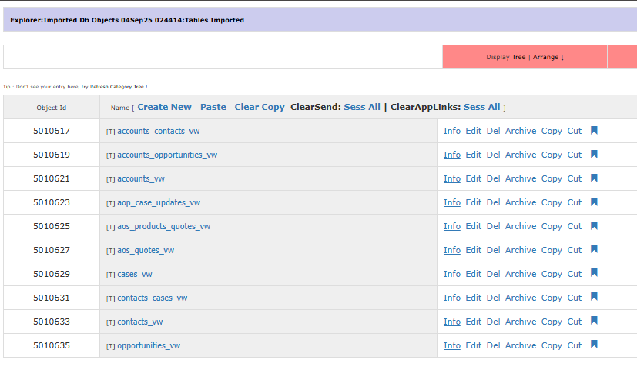Open accounts_vw table

141,179
